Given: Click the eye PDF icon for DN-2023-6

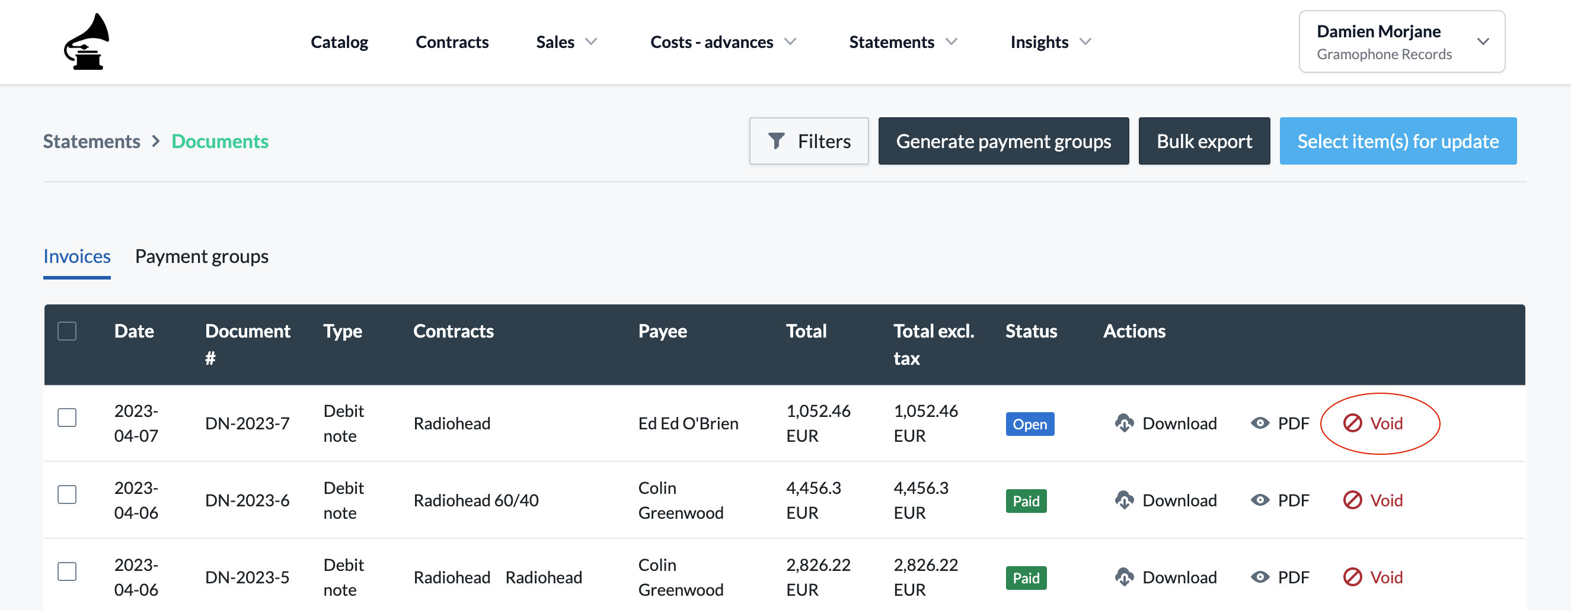Looking at the screenshot, I should tap(1260, 500).
